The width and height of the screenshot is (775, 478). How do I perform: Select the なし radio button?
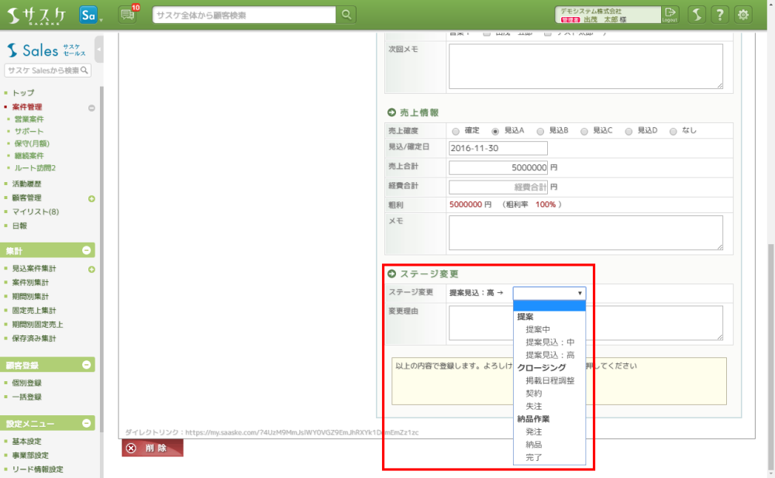(673, 131)
